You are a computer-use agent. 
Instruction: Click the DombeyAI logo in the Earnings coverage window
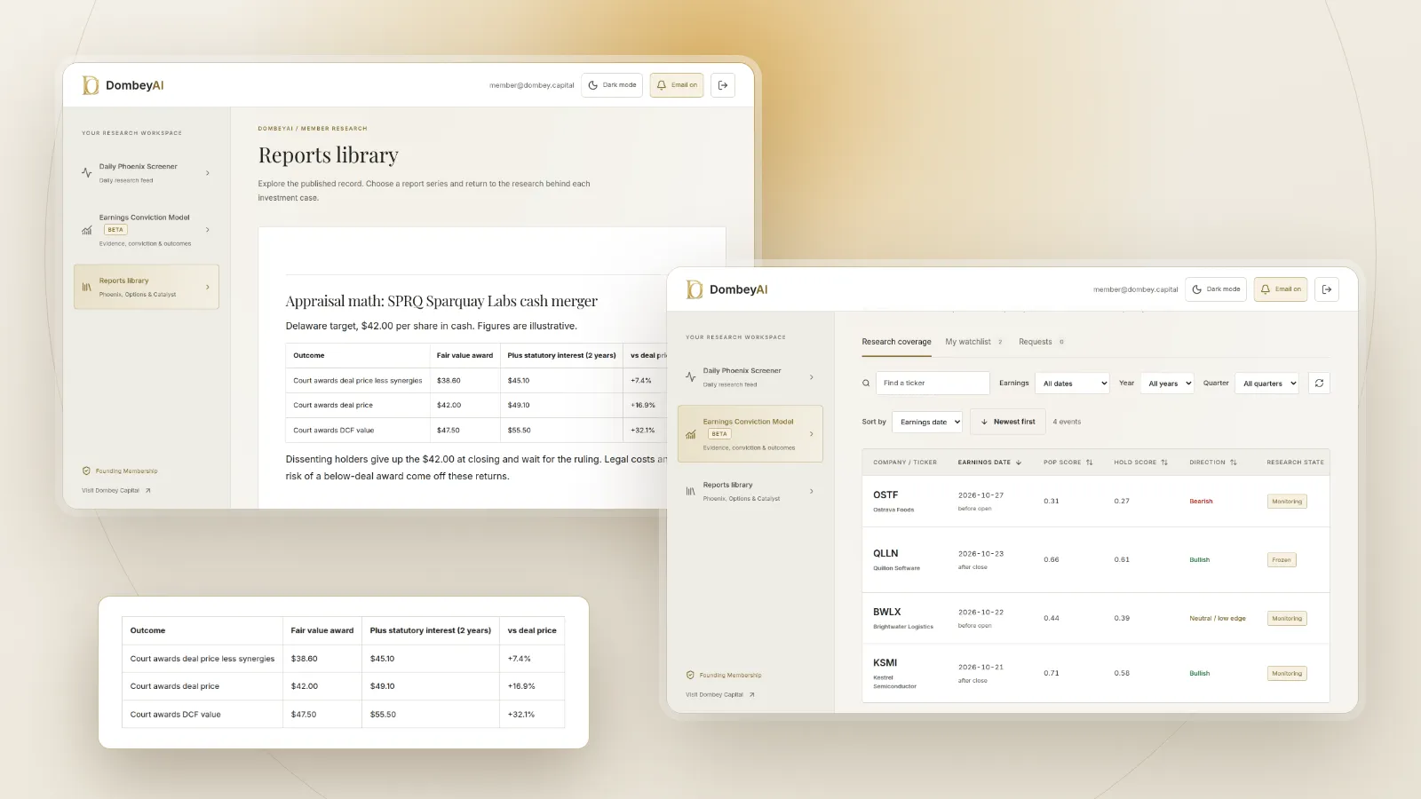tap(726, 289)
